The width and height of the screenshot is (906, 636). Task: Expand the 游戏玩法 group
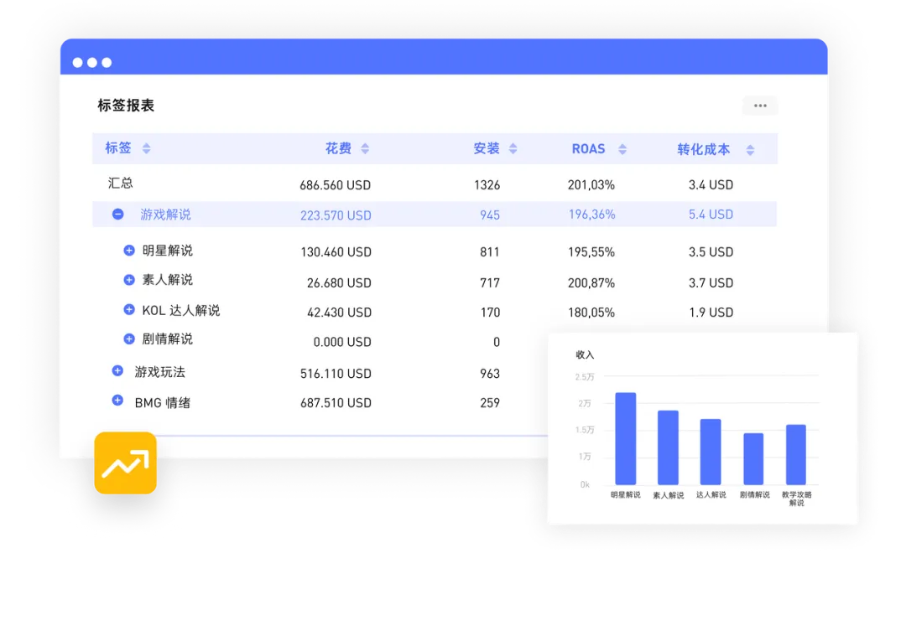tap(117, 371)
